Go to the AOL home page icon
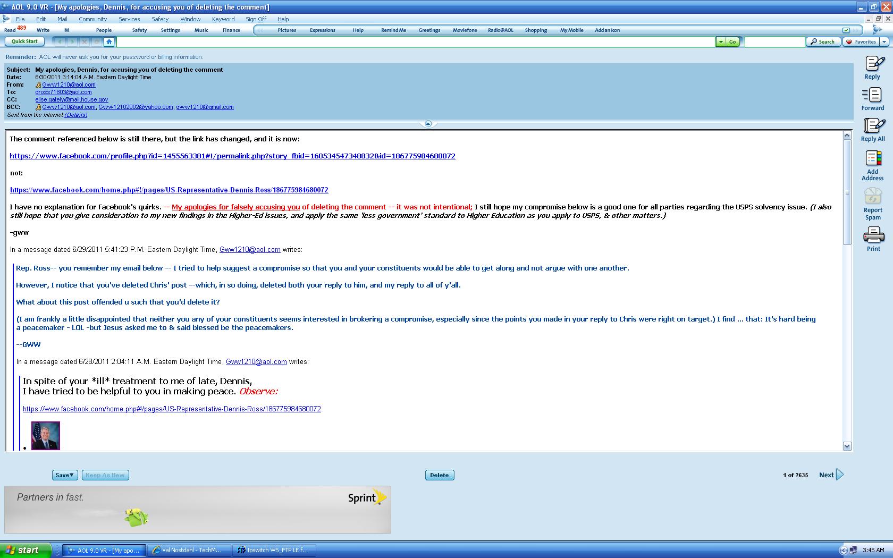893x558 pixels. pyautogui.click(x=109, y=41)
